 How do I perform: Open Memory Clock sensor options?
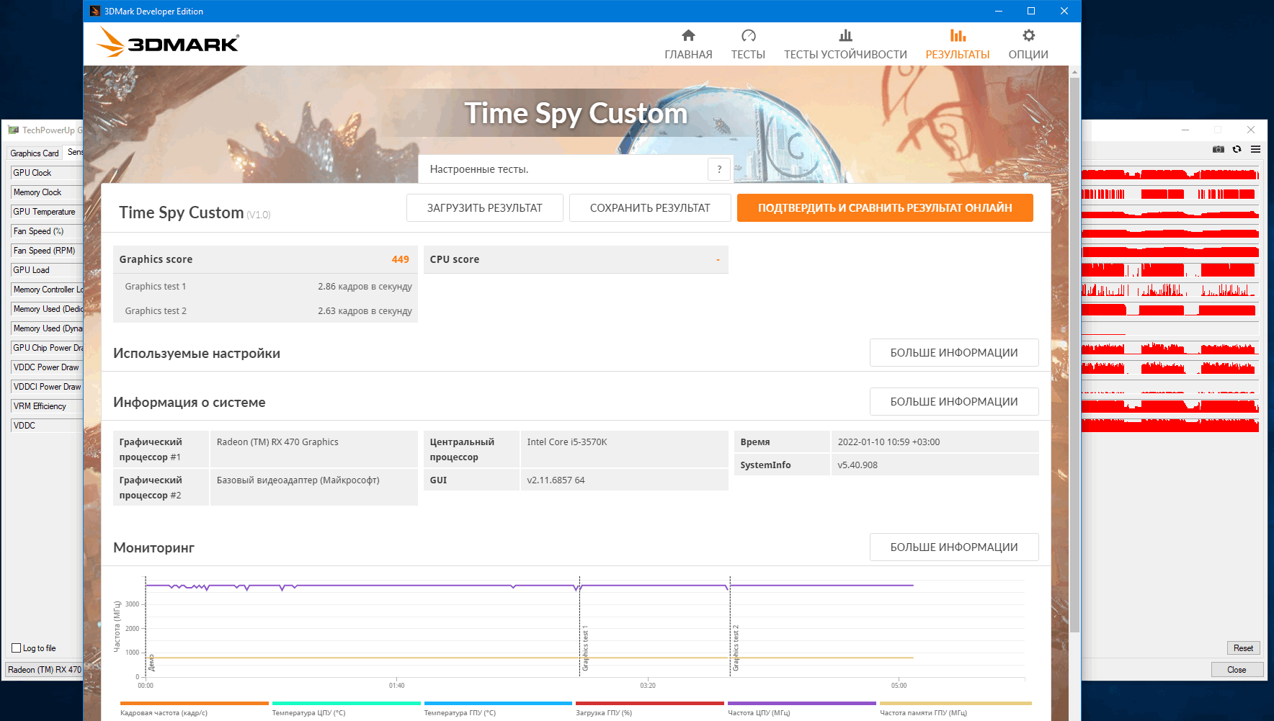pyautogui.click(x=47, y=192)
